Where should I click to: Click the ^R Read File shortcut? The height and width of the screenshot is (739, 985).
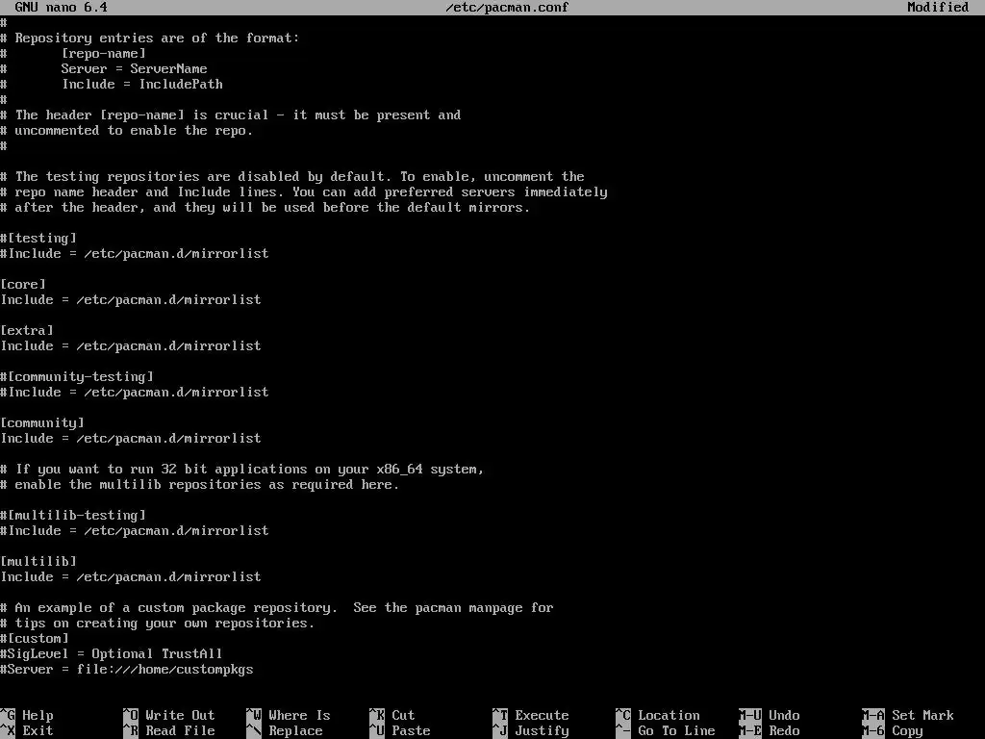(169, 731)
